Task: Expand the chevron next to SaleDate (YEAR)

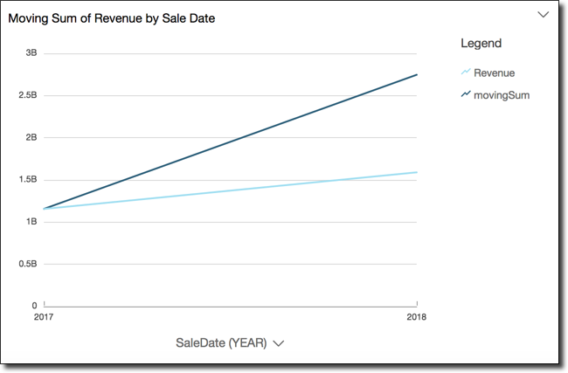Action: (279, 343)
